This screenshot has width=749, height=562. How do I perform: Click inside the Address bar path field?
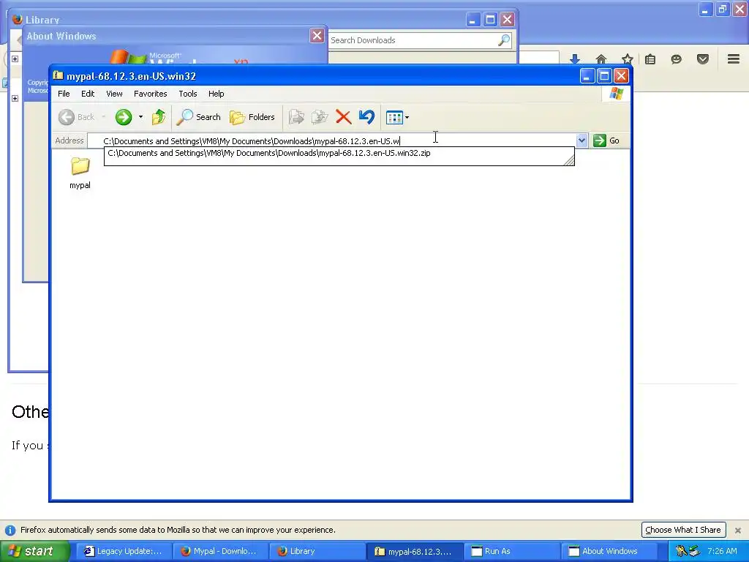point(332,141)
